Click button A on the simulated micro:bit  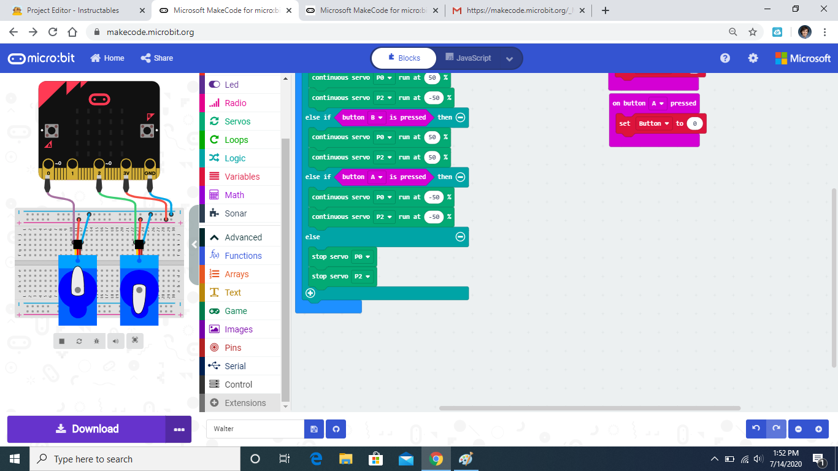[52, 131]
